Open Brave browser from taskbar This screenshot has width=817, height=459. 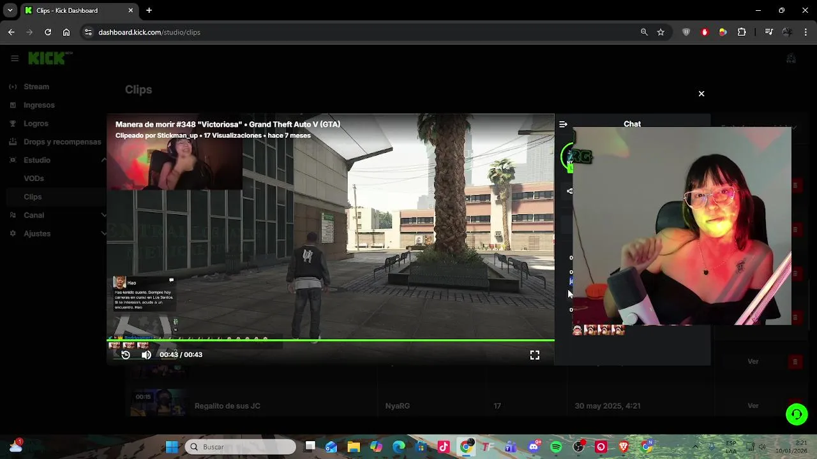pos(624,447)
